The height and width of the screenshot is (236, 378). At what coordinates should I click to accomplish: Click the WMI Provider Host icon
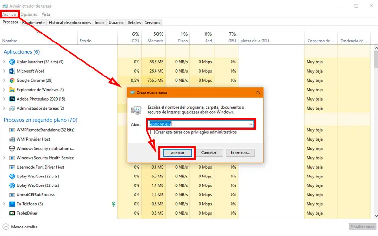click(x=12, y=139)
